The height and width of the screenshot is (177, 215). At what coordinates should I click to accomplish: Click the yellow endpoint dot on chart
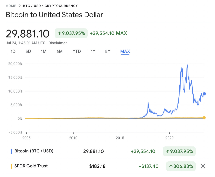pyautogui.click(x=204, y=117)
